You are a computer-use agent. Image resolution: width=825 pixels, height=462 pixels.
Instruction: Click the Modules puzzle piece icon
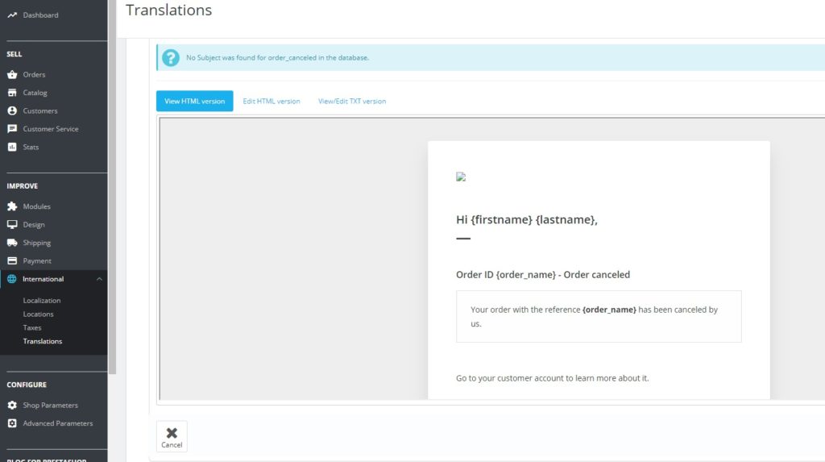coord(12,206)
